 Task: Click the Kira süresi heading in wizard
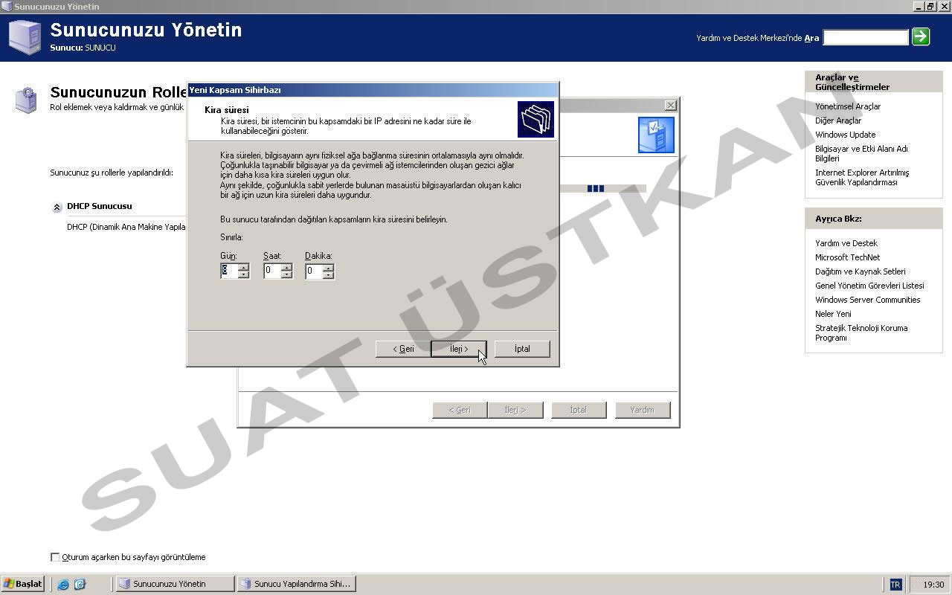coord(226,110)
